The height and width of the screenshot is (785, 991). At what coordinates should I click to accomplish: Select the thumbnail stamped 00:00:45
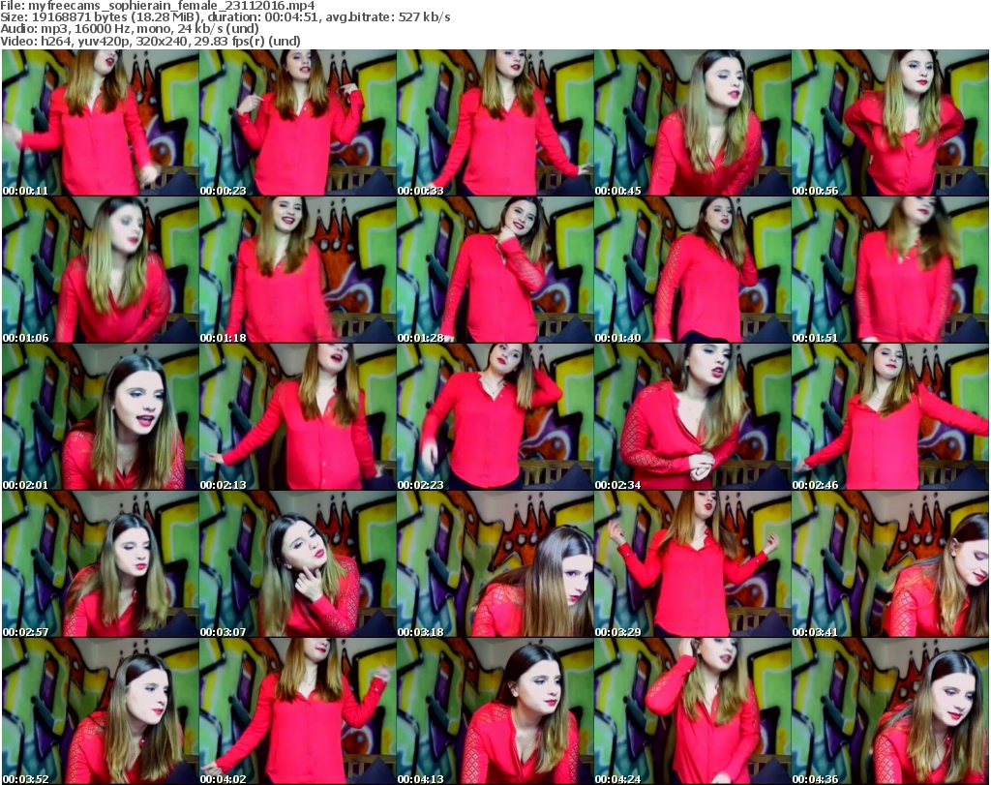tap(692, 123)
